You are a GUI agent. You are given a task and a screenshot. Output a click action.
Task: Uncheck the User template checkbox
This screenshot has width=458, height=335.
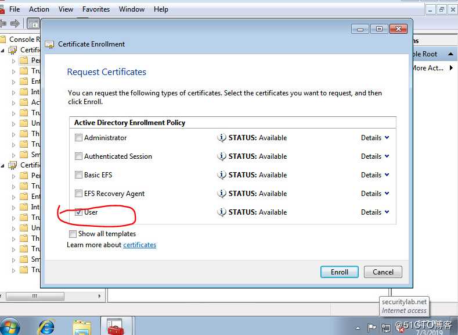(x=78, y=212)
